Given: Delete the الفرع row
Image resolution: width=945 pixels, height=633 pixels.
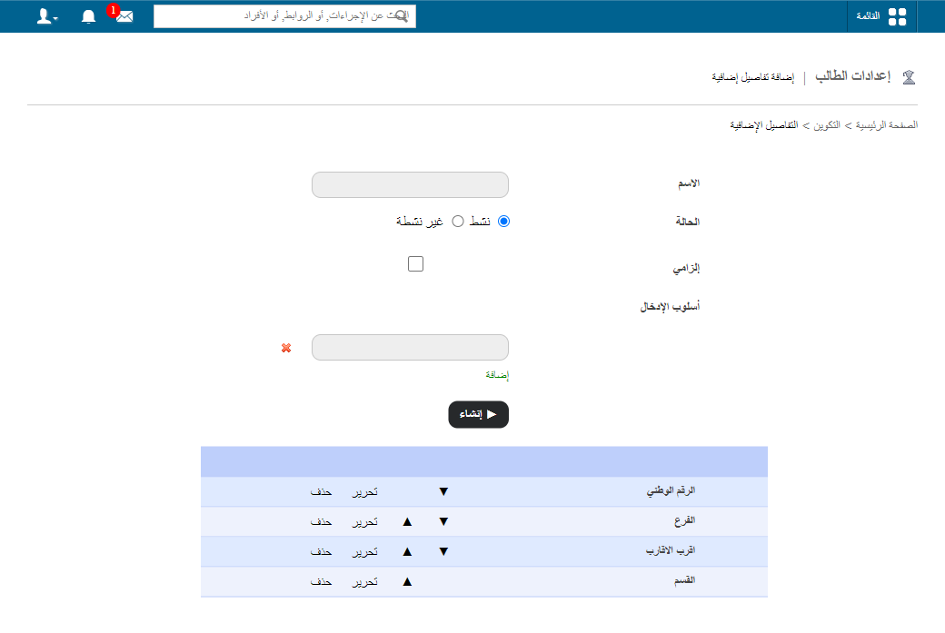Looking at the screenshot, I should (322, 521).
